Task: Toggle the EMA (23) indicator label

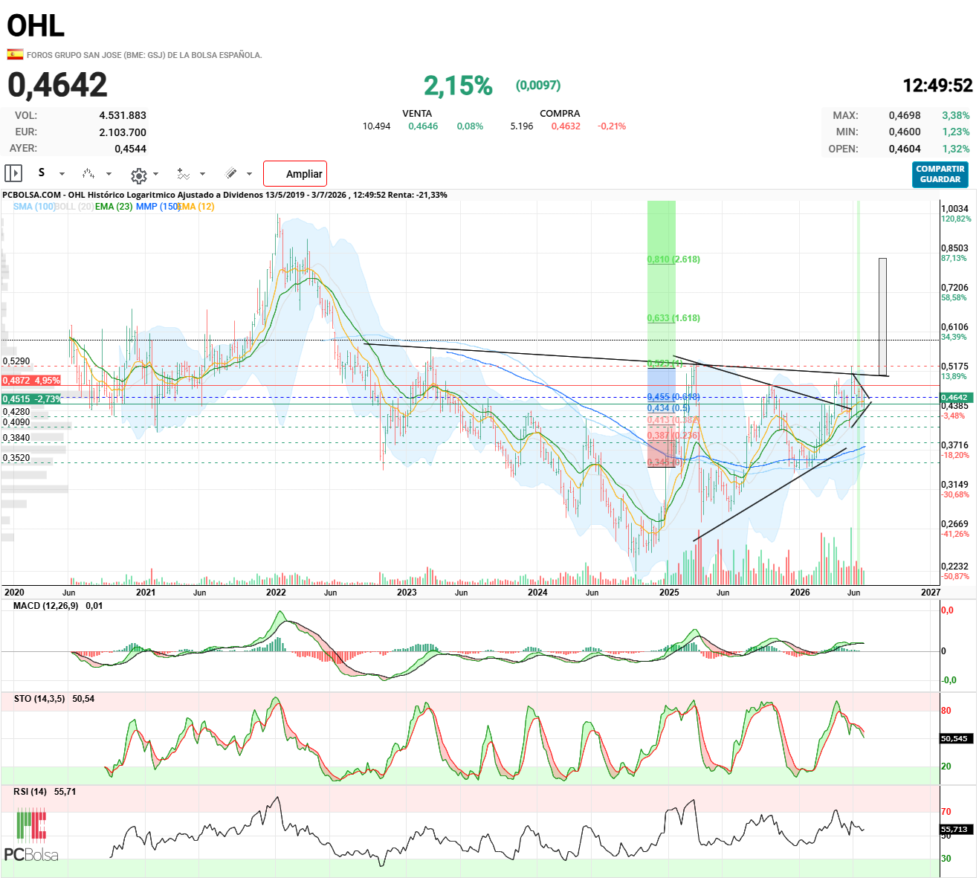Action: coord(114,206)
